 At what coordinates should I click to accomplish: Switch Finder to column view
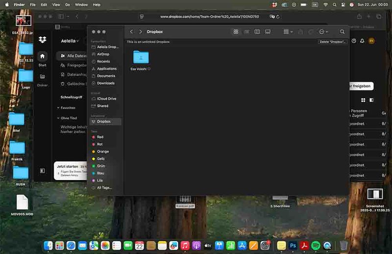point(257,32)
